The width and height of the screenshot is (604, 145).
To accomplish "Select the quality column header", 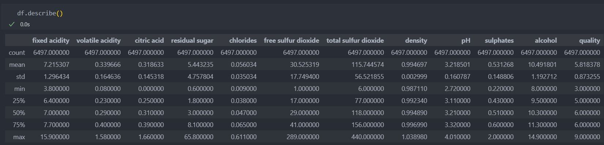I will 590,41.
